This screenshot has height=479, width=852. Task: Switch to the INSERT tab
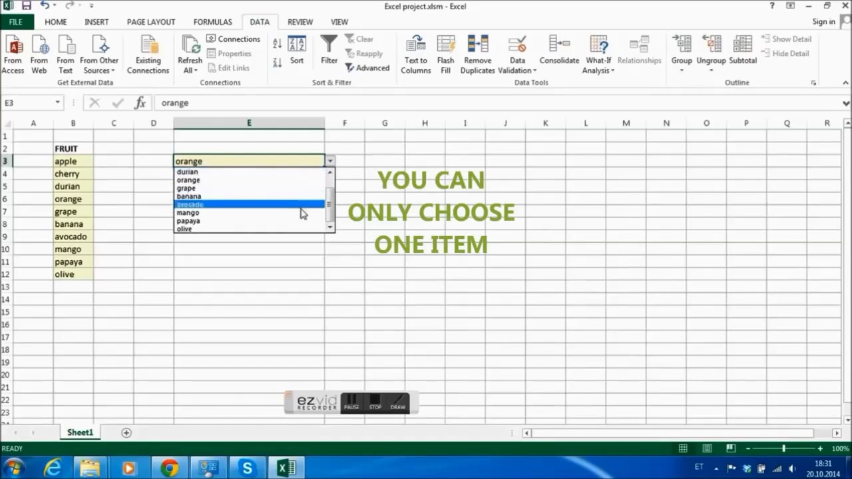tap(97, 22)
